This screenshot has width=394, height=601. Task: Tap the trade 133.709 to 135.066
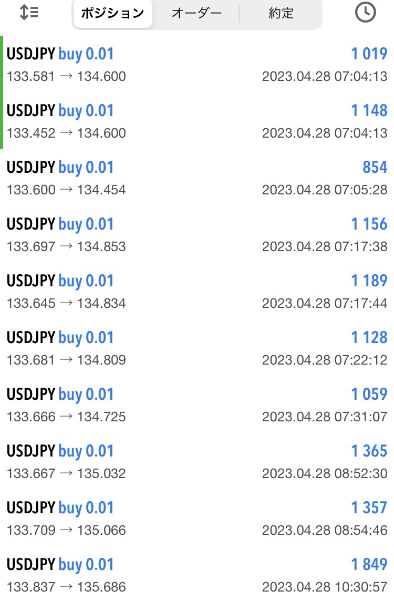[x=197, y=518]
